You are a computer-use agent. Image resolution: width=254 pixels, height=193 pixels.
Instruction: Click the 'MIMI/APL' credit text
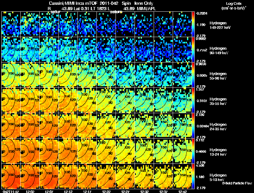(146, 9)
